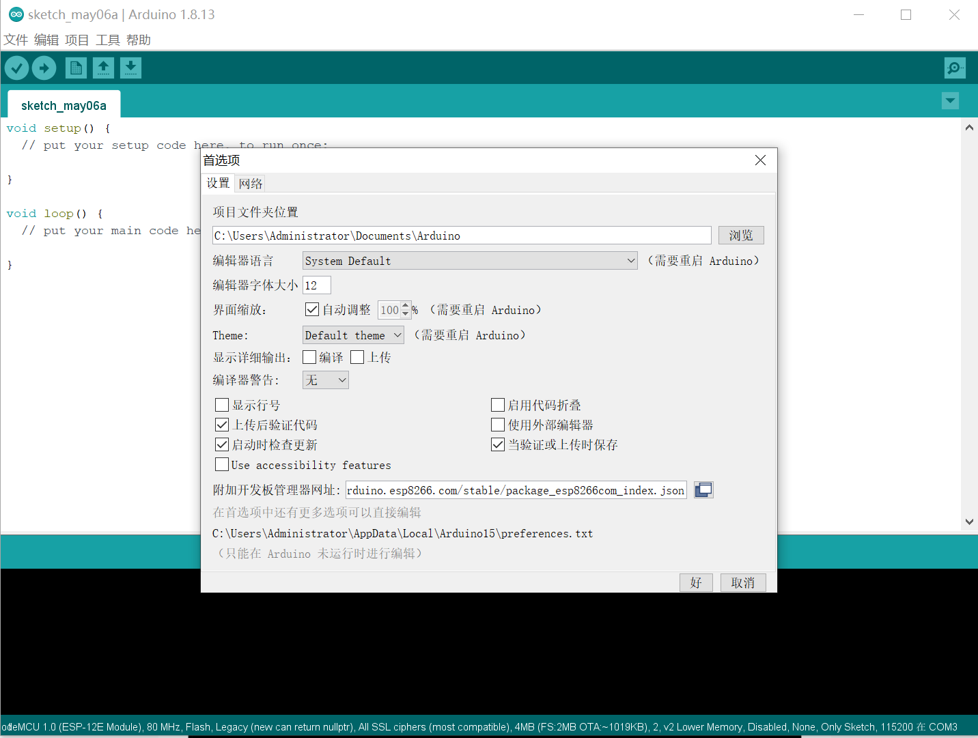Open the 工具 menu
The height and width of the screenshot is (738, 978).
click(x=108, y=40)
